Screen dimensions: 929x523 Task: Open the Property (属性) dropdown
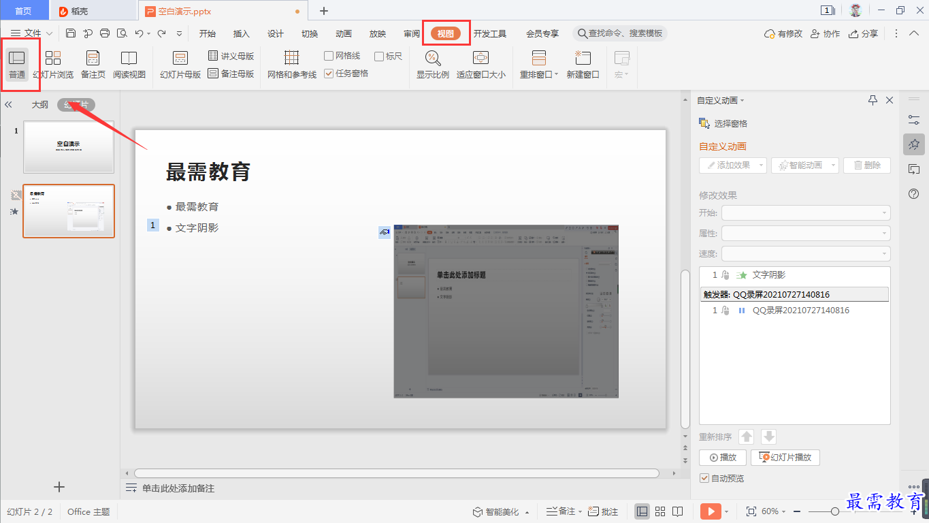(x=806, y=233)
